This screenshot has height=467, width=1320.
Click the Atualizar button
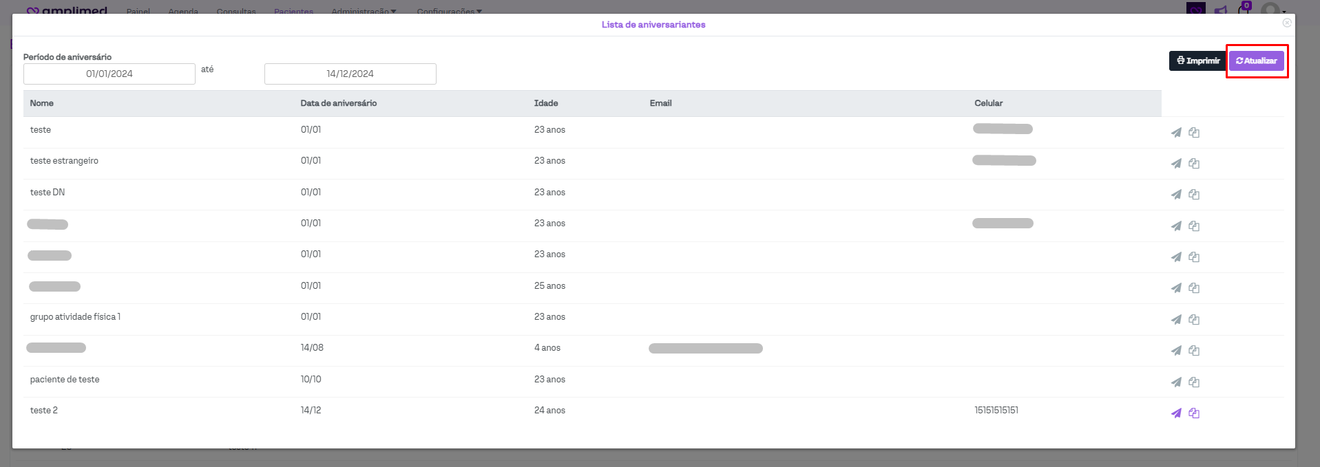click(x=1256, y=61)
